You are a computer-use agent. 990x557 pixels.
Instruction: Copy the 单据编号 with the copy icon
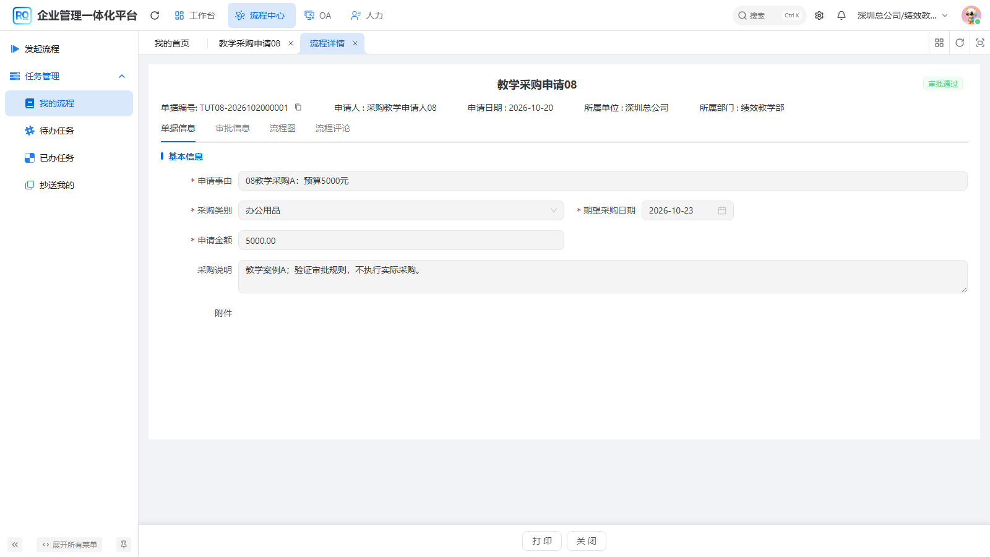(x=298, y=107)
